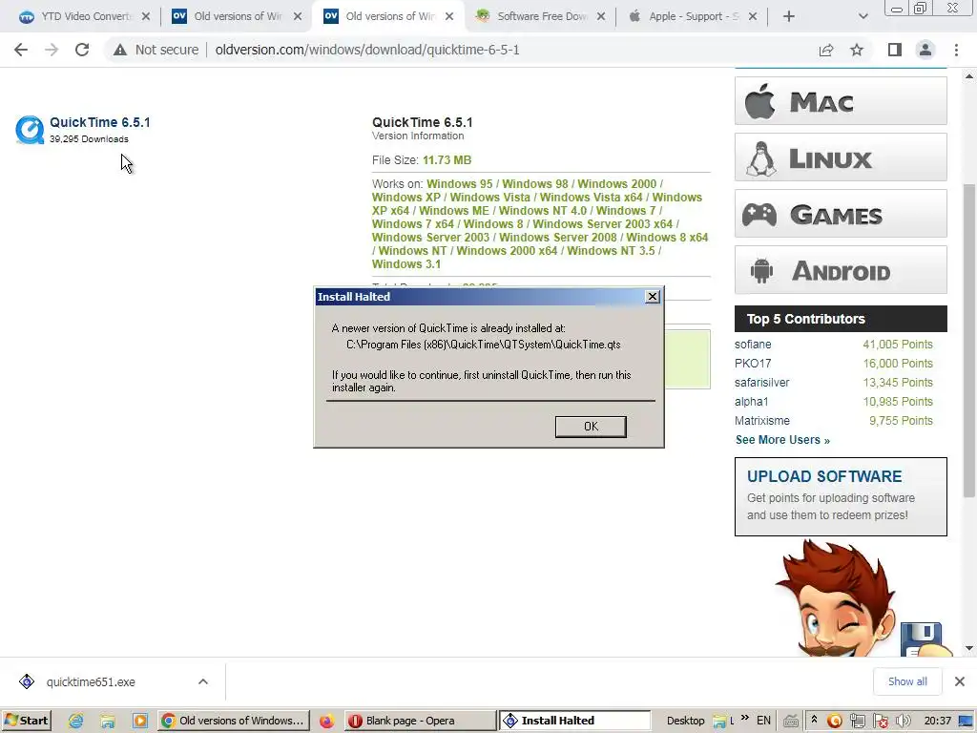Expand the Desktop toolbar double chevron

[x=745, y=718]
